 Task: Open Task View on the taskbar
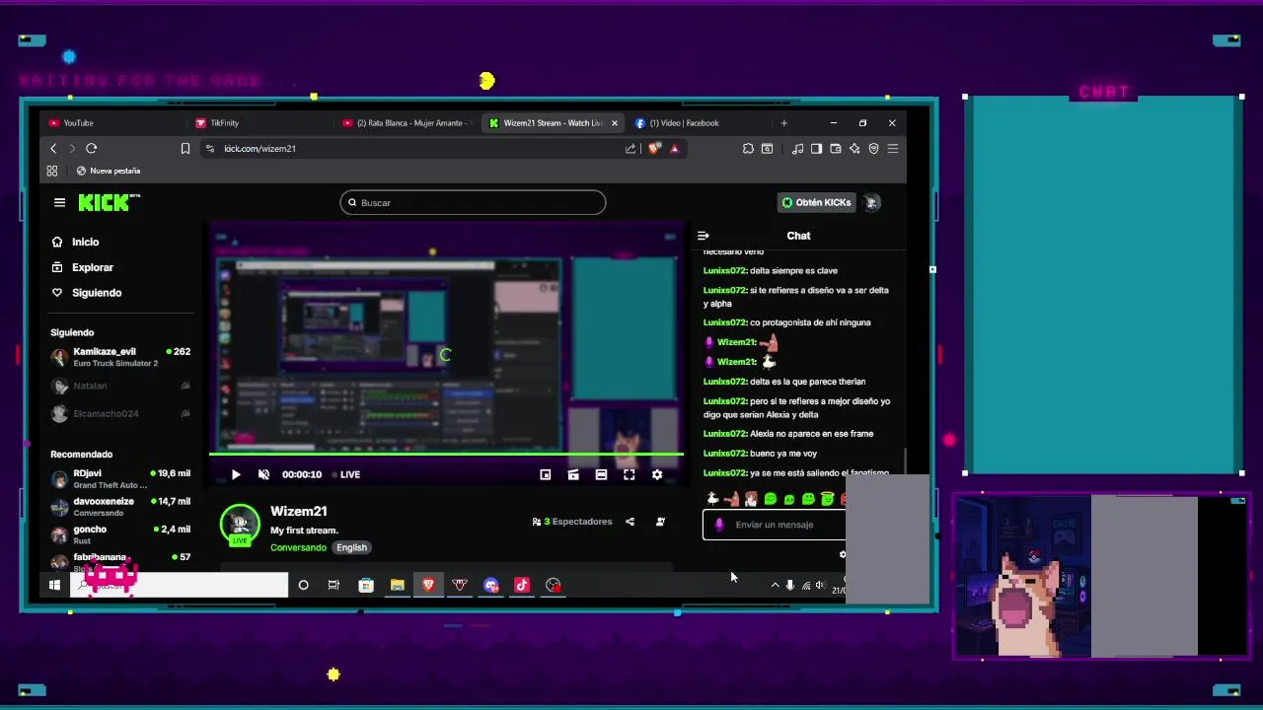[334, 585]
